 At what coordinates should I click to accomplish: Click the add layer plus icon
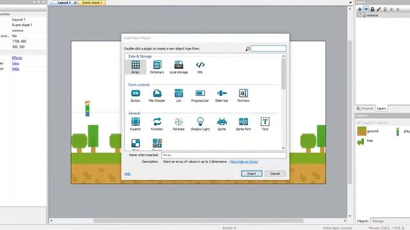pyautogui.click(x=360, y=9)
